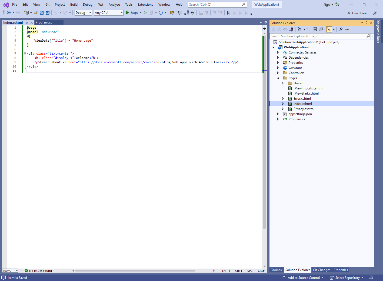Start without debugging using the hollow play icon
Image resolution: width=383 pixels, height=281 pixels.
coord(145,13)
